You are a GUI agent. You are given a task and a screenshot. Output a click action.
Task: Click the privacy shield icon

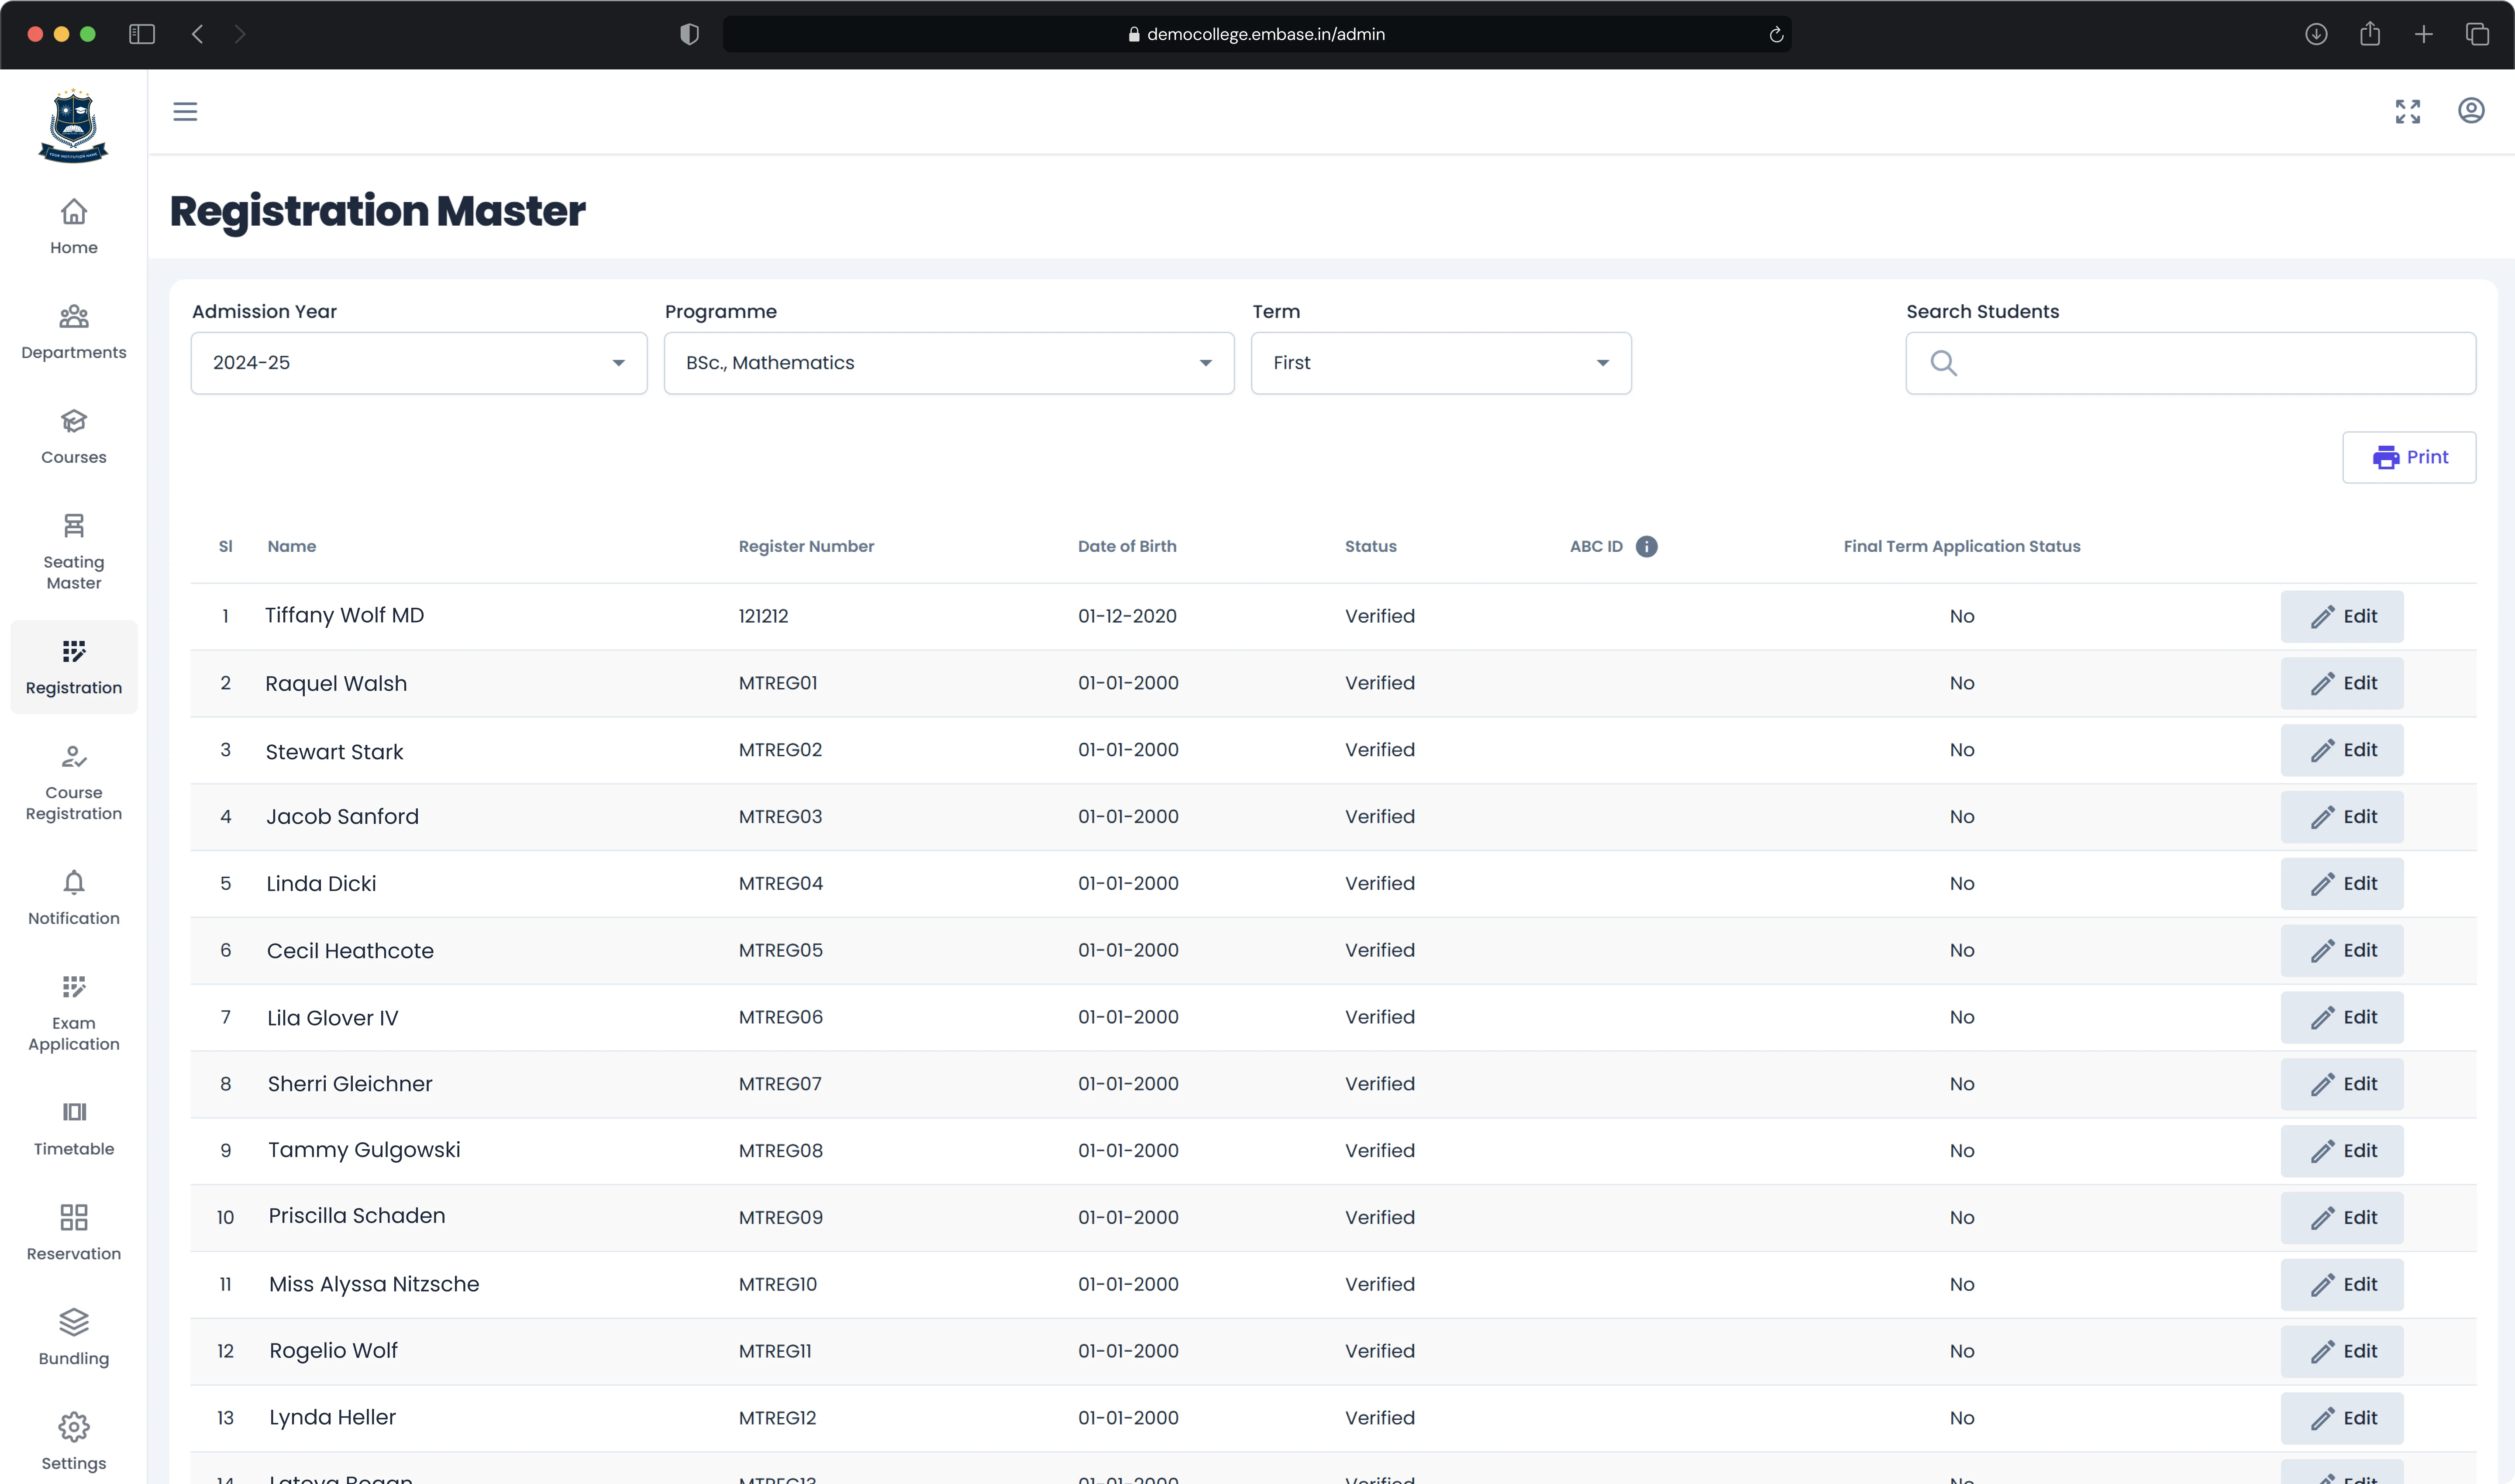tap(689, 34)
